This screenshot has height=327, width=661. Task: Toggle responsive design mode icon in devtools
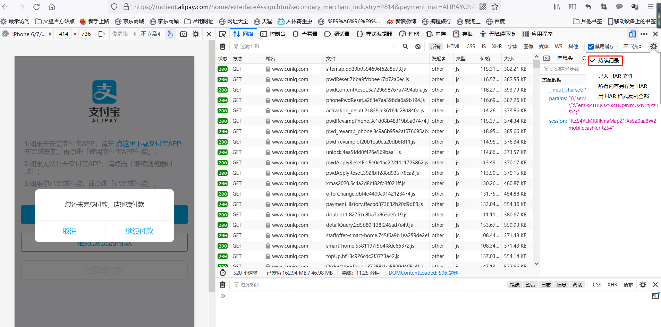[x=633, y=34]
